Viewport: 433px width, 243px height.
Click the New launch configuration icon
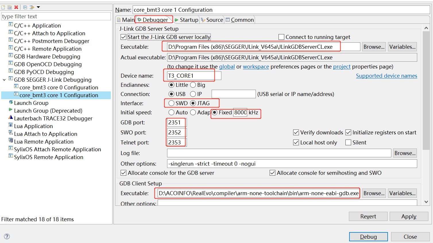[x=3, y=7]
